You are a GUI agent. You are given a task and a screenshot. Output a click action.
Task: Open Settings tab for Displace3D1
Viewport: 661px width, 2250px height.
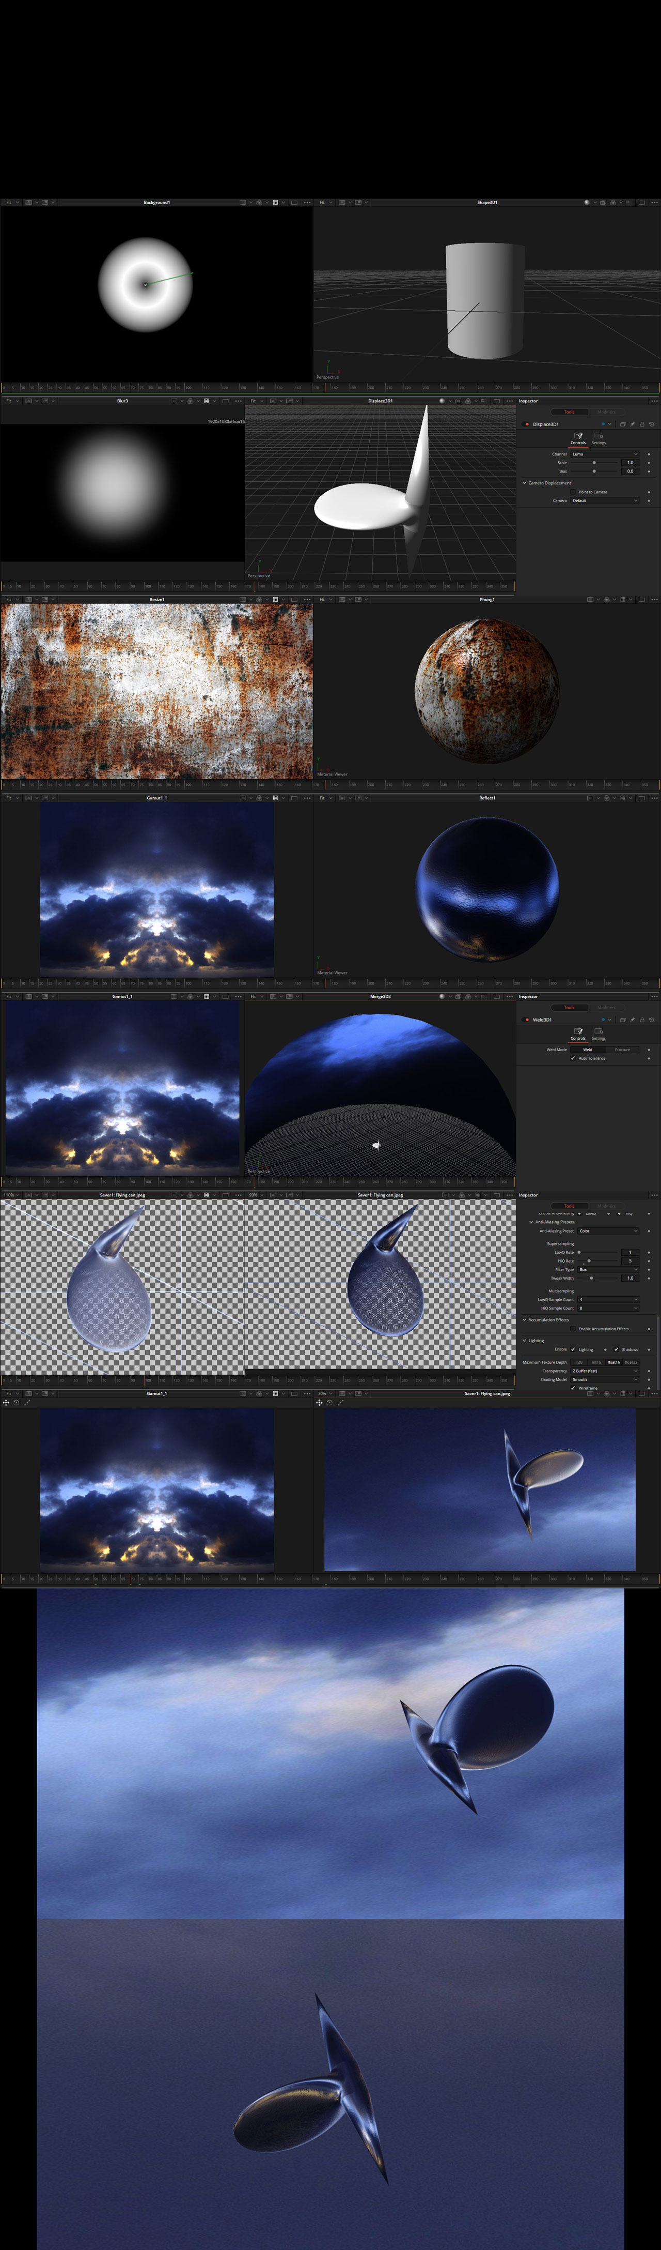[x=599, y=437]
